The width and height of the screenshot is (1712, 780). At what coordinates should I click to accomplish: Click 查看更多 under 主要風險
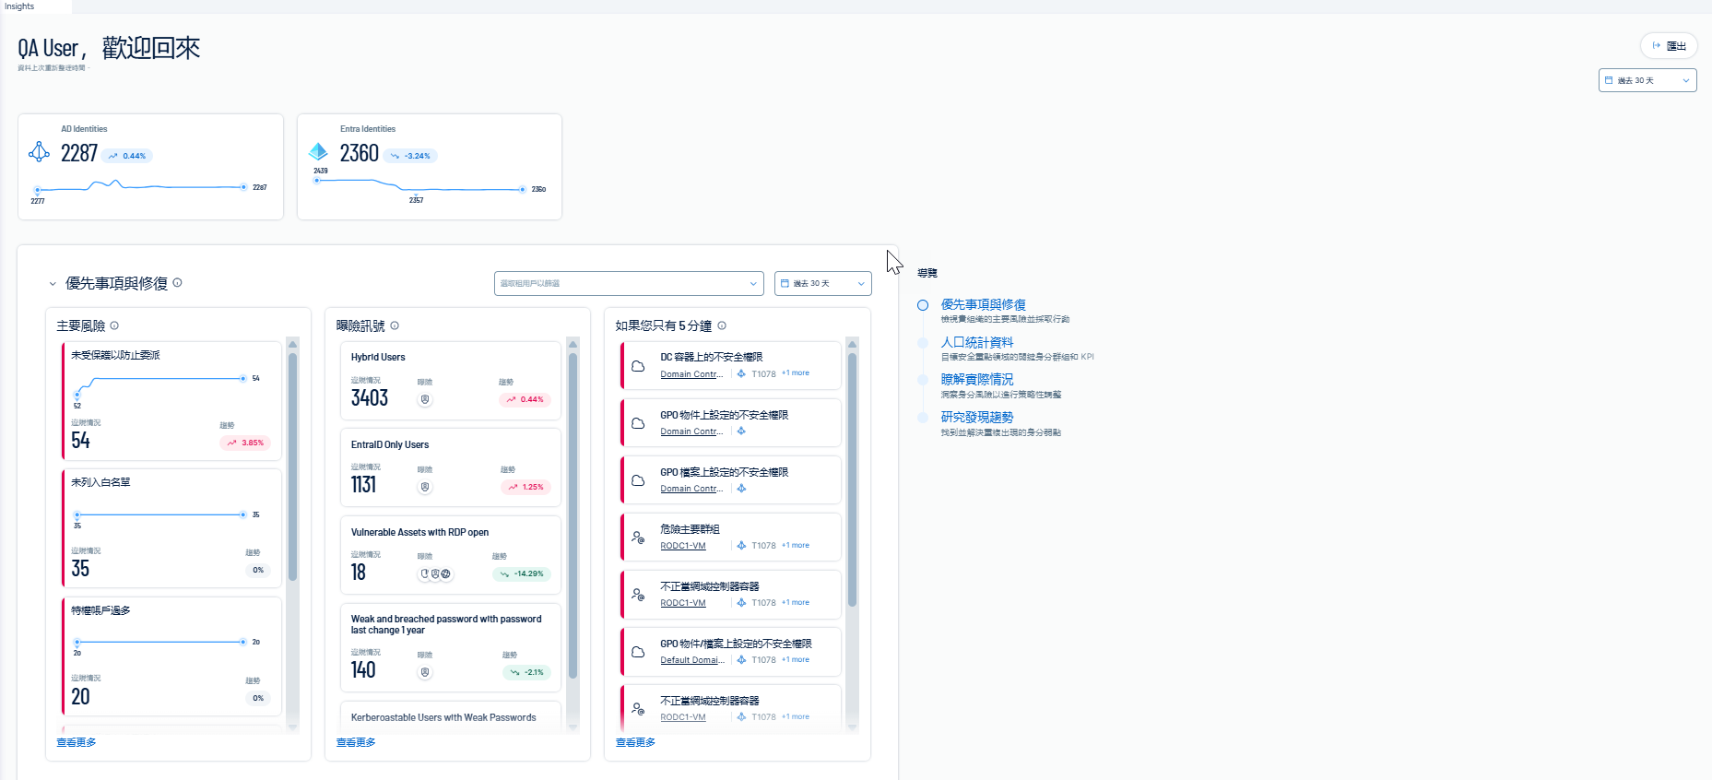click(77, 742)
